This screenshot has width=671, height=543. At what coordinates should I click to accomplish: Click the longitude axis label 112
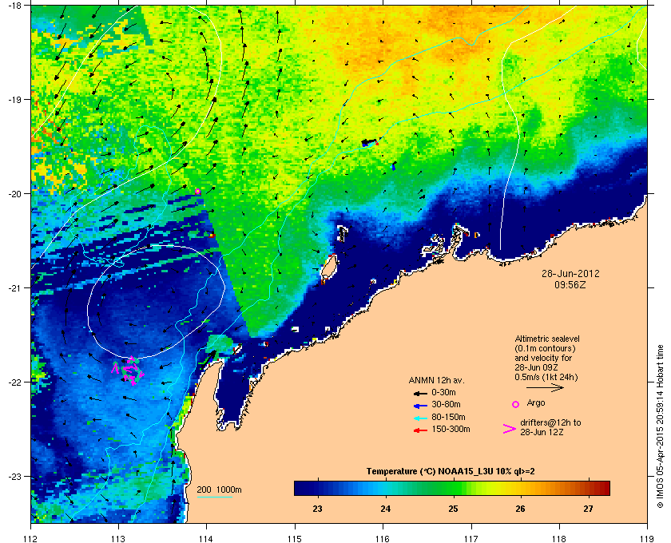click(x=31, y=538)
